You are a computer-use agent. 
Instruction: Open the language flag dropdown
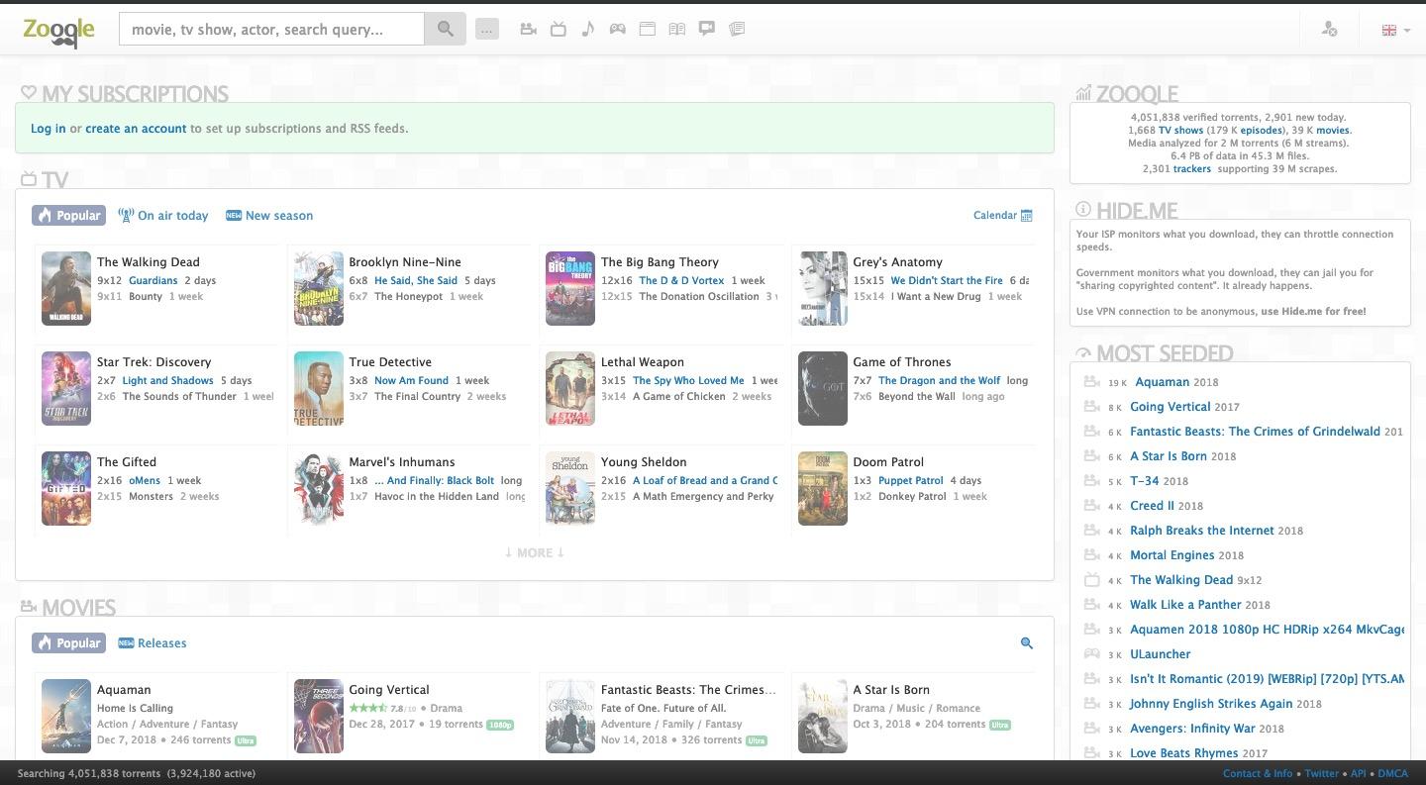click(x=1395, y=30)
